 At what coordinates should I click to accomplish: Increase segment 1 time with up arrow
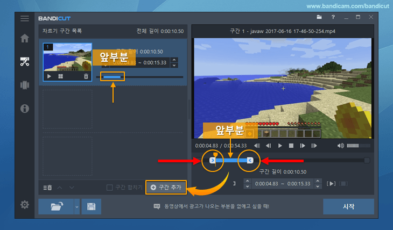click(x=174, y=60)
